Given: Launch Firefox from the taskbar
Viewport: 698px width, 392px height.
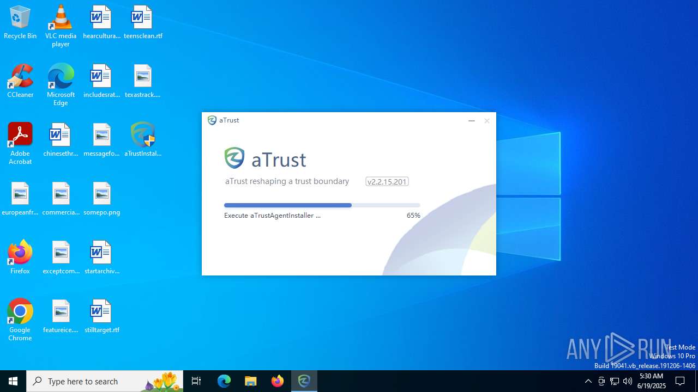Looking at the screenshot, I should 278,381.
